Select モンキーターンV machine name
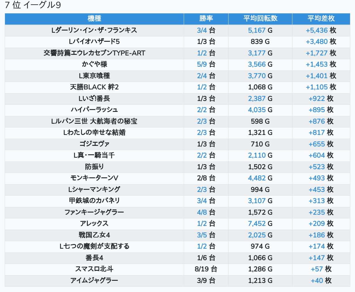 (x=94, y=178)
